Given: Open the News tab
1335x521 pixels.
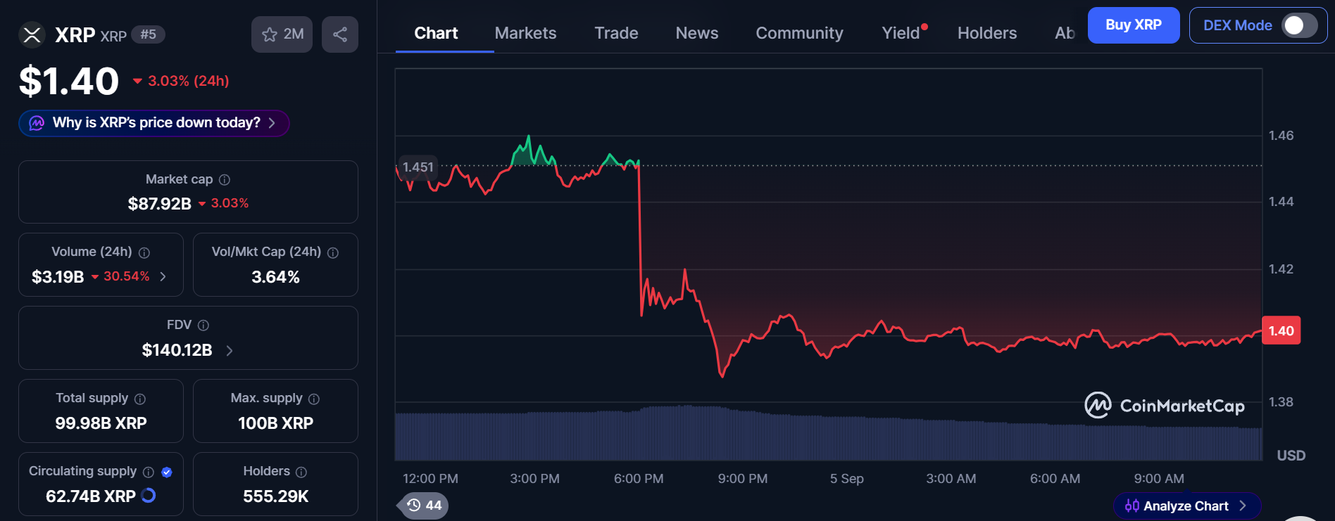Looking at the screenshot, I should point(697,33).
